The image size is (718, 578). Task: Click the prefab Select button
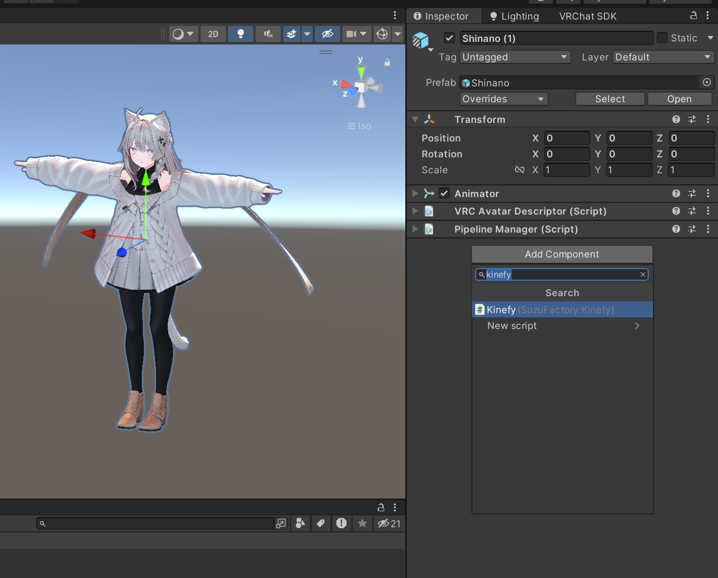pyautogui.click(x=610, y=99)
